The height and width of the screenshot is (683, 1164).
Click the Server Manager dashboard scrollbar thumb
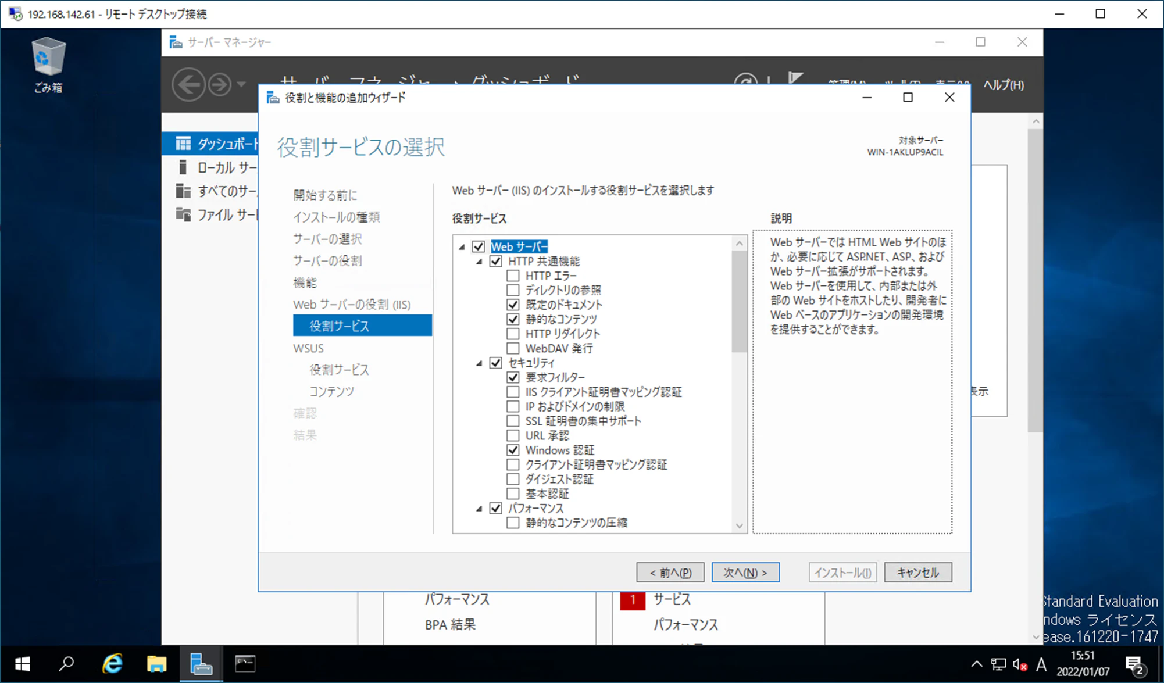[1036, 280]
